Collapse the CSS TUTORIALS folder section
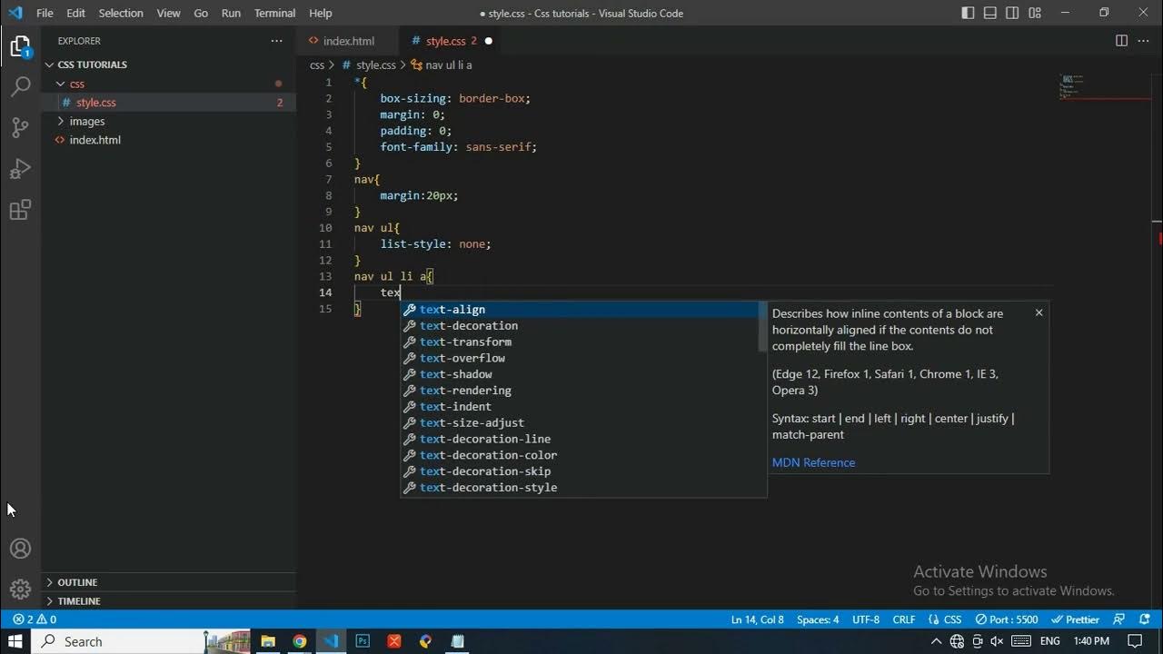 pyautogui.click(x=168, y=64)
